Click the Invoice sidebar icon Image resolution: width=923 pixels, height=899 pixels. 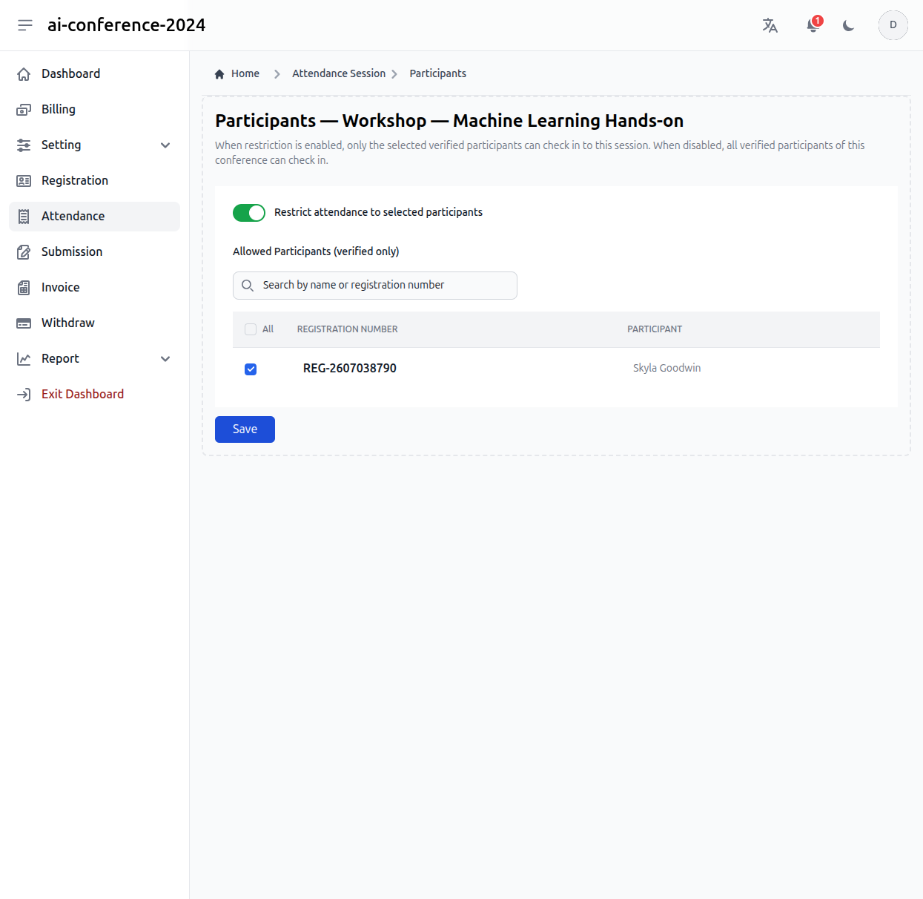(24, 288)
